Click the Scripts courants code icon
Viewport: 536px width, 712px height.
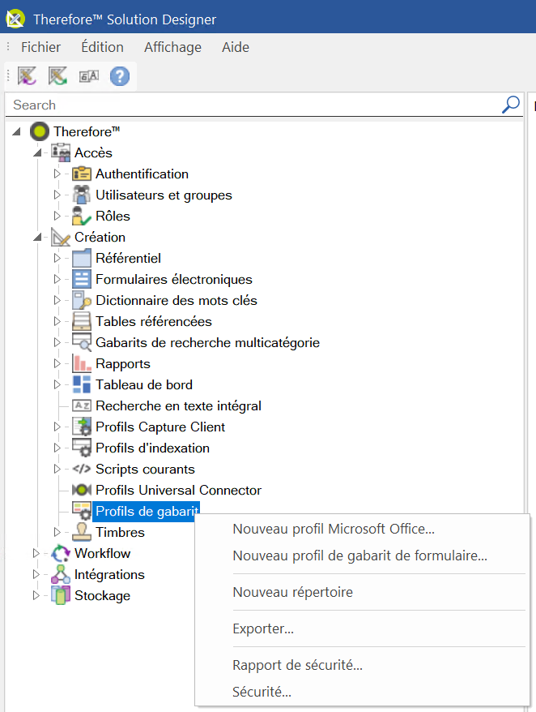[82, 469]
